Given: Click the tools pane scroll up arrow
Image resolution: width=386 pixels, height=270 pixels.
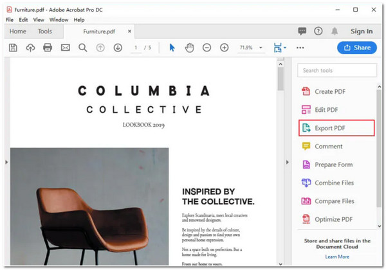Looking at the screenshot, I should [x=380, y=87].
